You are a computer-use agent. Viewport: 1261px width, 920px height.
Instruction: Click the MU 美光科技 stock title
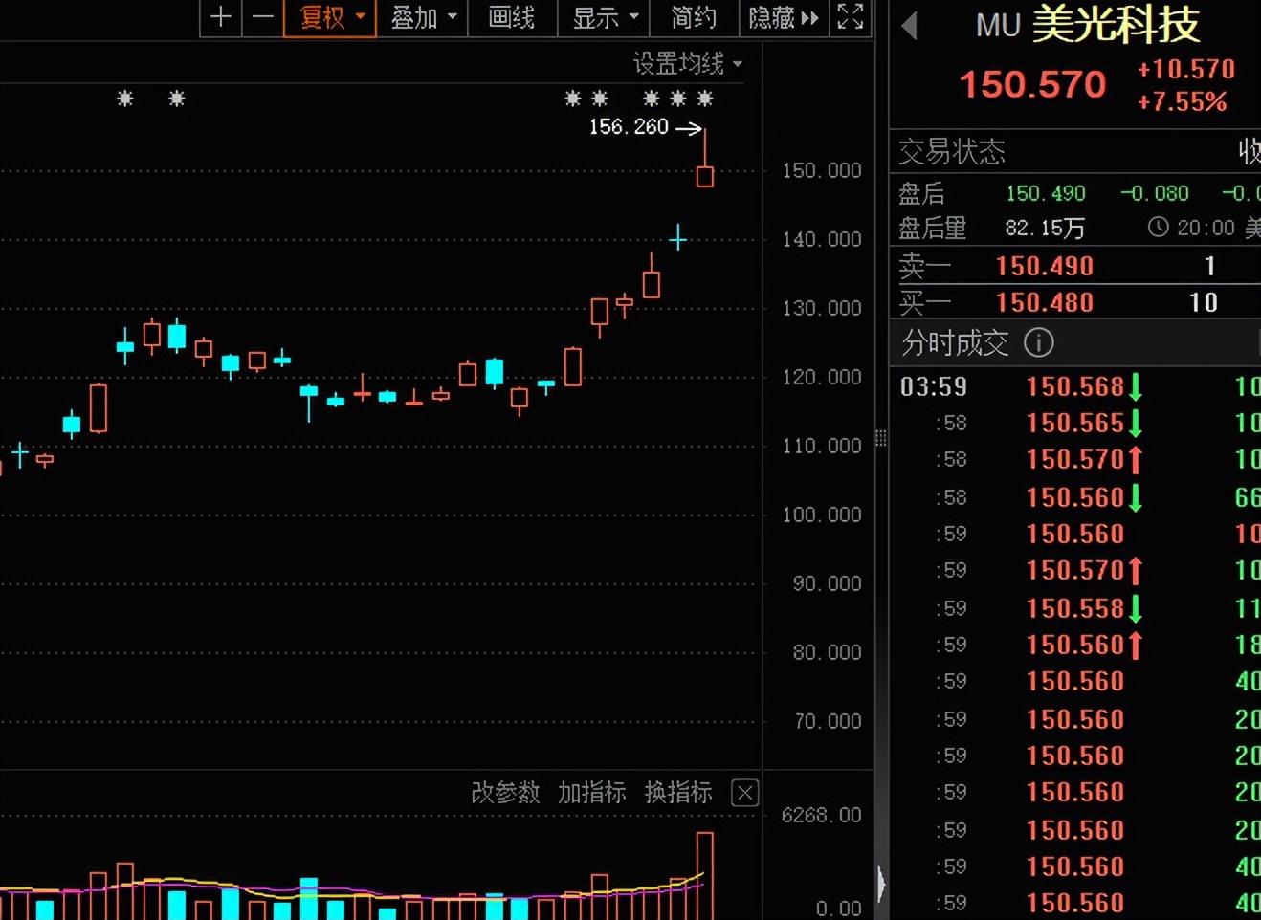pyautogui.click(x=1087, y=24)
